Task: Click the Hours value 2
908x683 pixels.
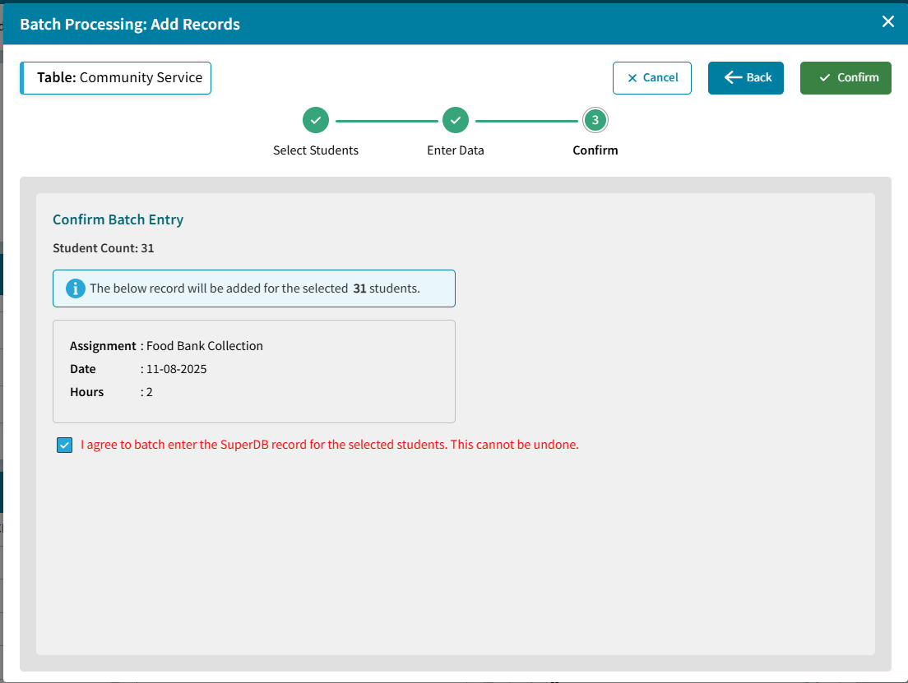Action: coord(150,392)
